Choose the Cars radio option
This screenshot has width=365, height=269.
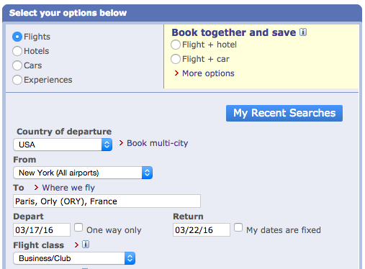tap(17, 65)
